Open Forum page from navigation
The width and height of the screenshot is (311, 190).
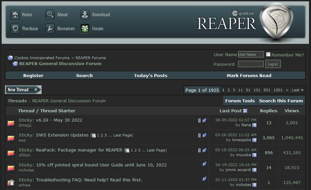coord(97,29)
